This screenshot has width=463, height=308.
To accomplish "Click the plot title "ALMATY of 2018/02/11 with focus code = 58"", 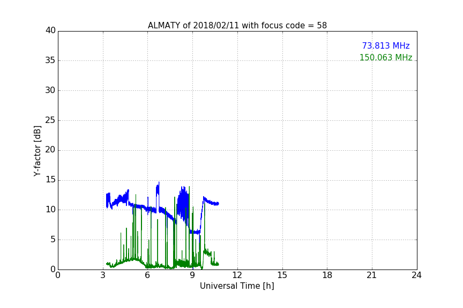I will pos(237,26).
